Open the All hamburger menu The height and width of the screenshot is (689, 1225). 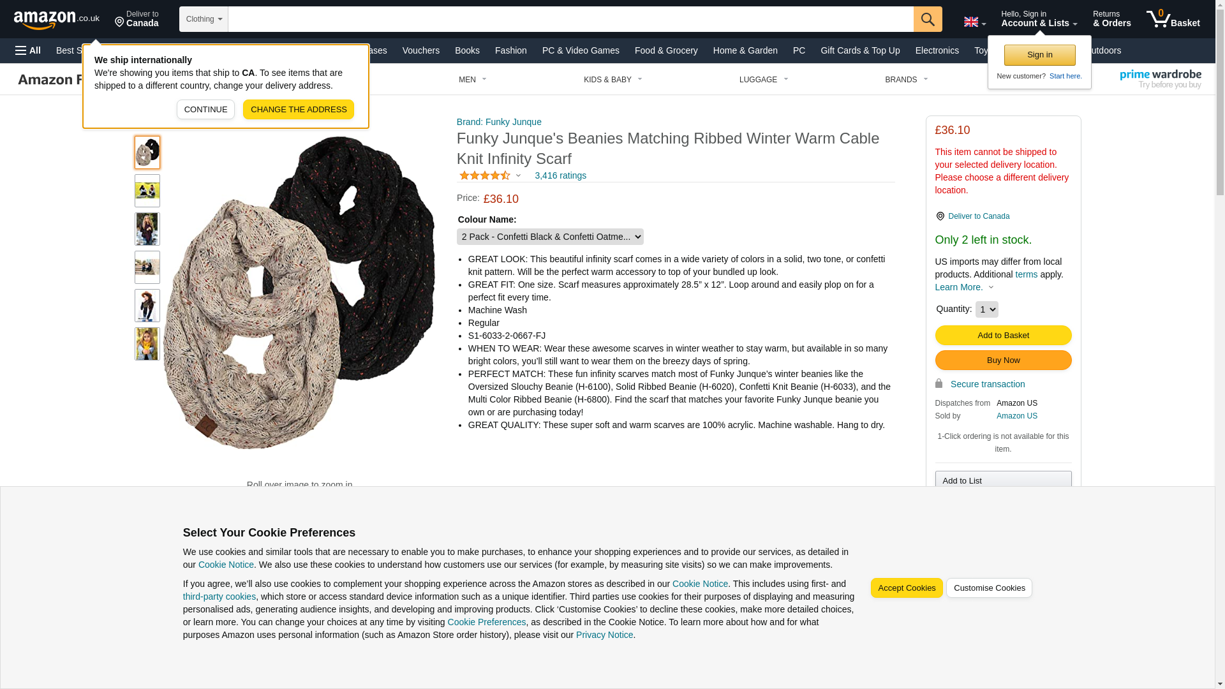click(28, 50)
